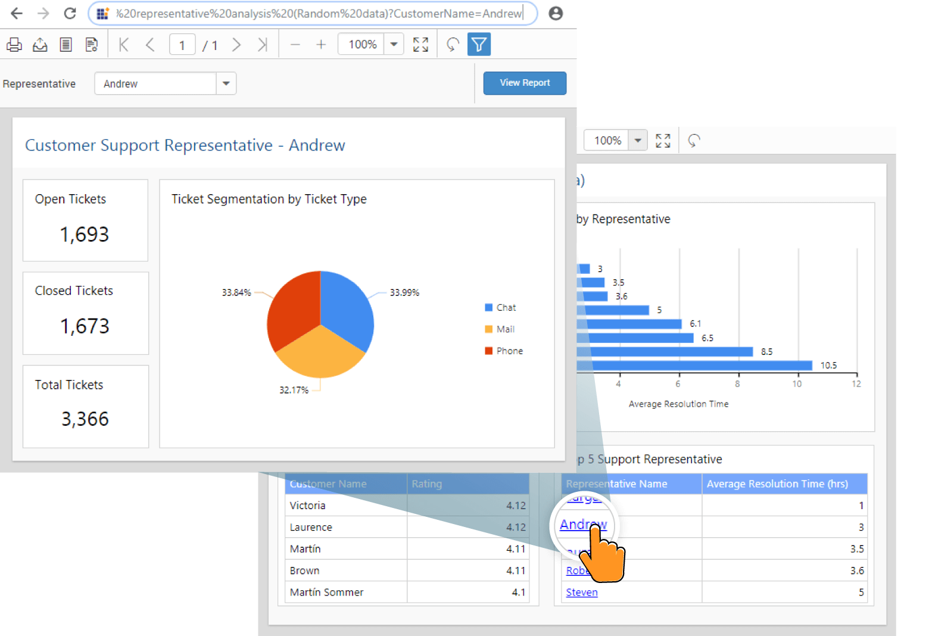Toggle the Mail series in the legend
The image size is (929, 636).
[x=500, y=328]
